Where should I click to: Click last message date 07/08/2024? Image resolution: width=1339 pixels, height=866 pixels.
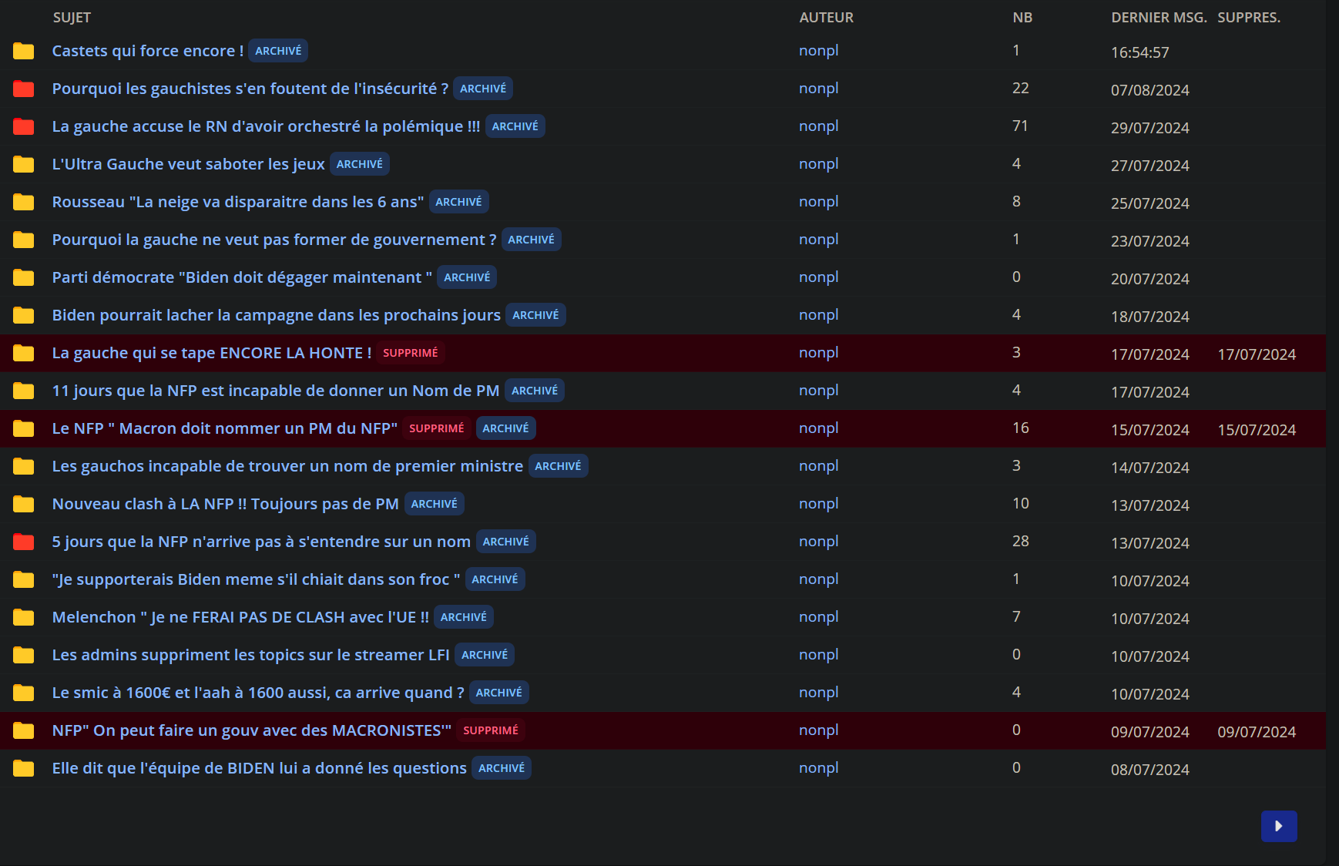pos(1150,90)
